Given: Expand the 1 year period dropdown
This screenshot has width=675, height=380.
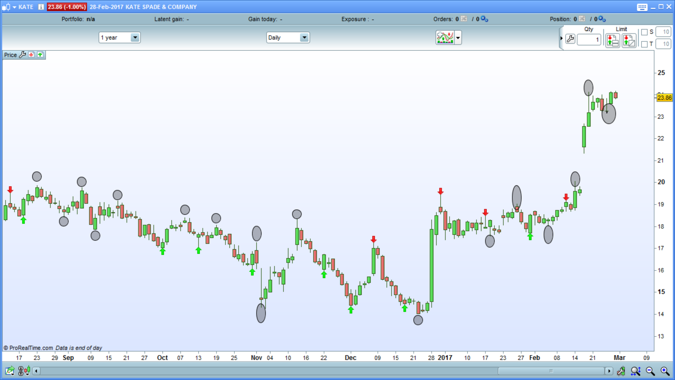Looking at the screenshot, I should click(x=135, y=37).
